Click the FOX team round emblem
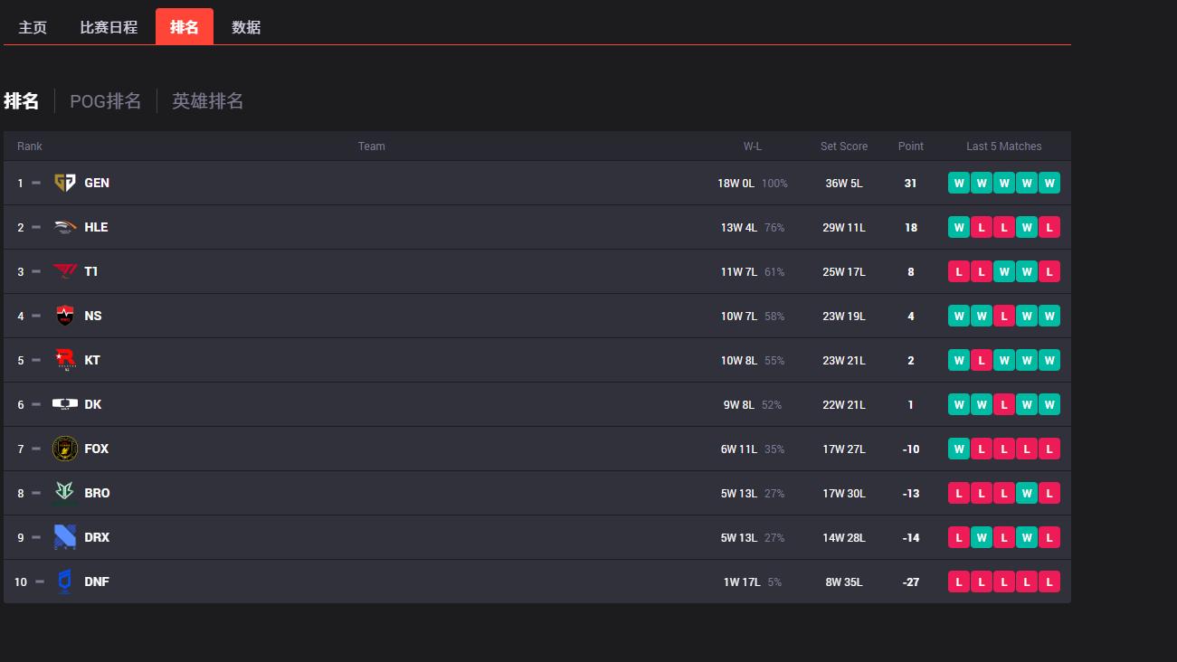 click(65, 449)
